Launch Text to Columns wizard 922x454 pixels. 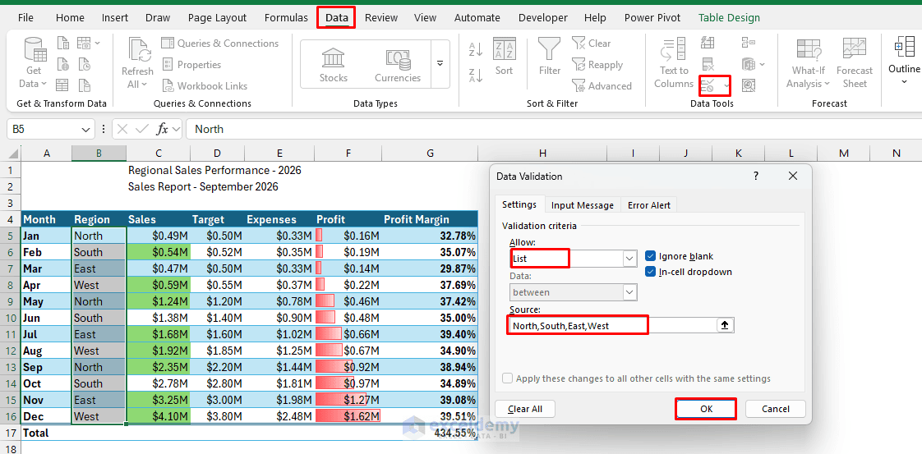674,63
